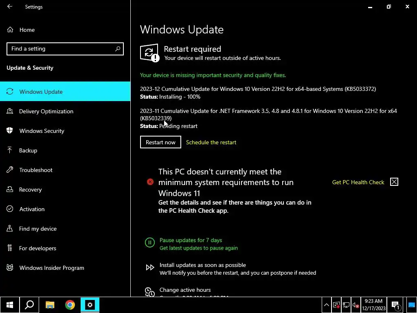
Task: Launch Google Chrome from taskbar
Action: tap(70, 305)
